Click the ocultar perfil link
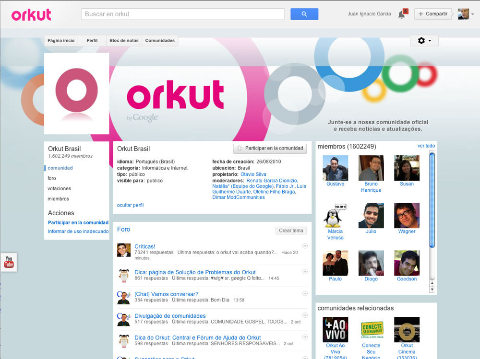This screenshot has height=359, width=480. point(130,205)
